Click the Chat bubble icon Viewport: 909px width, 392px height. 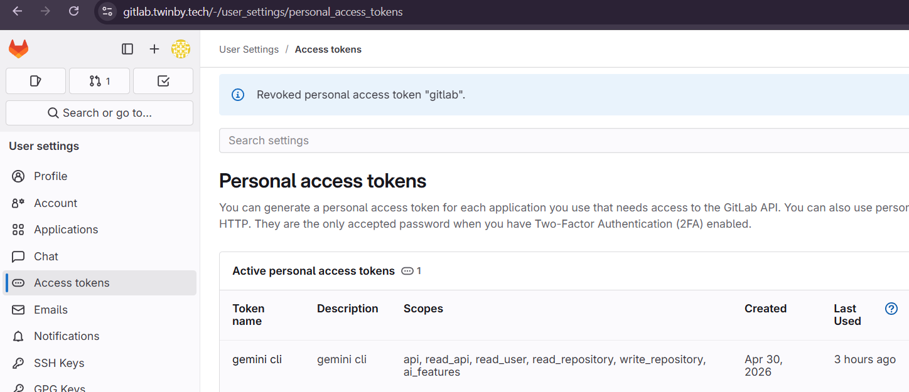18,257
